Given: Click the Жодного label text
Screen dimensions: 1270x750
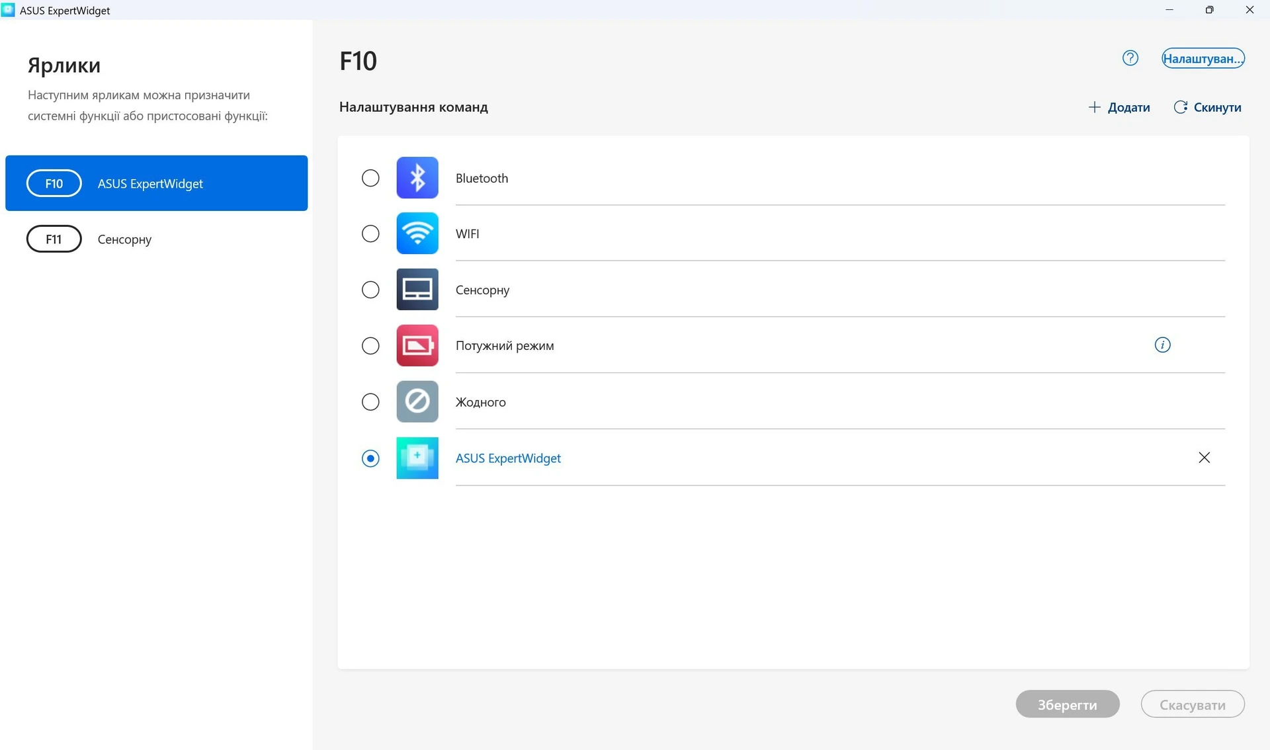Looking at the screenshot, I should tap(480, 402).
